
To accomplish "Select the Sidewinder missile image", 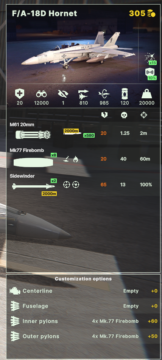I will pos(34,186).
